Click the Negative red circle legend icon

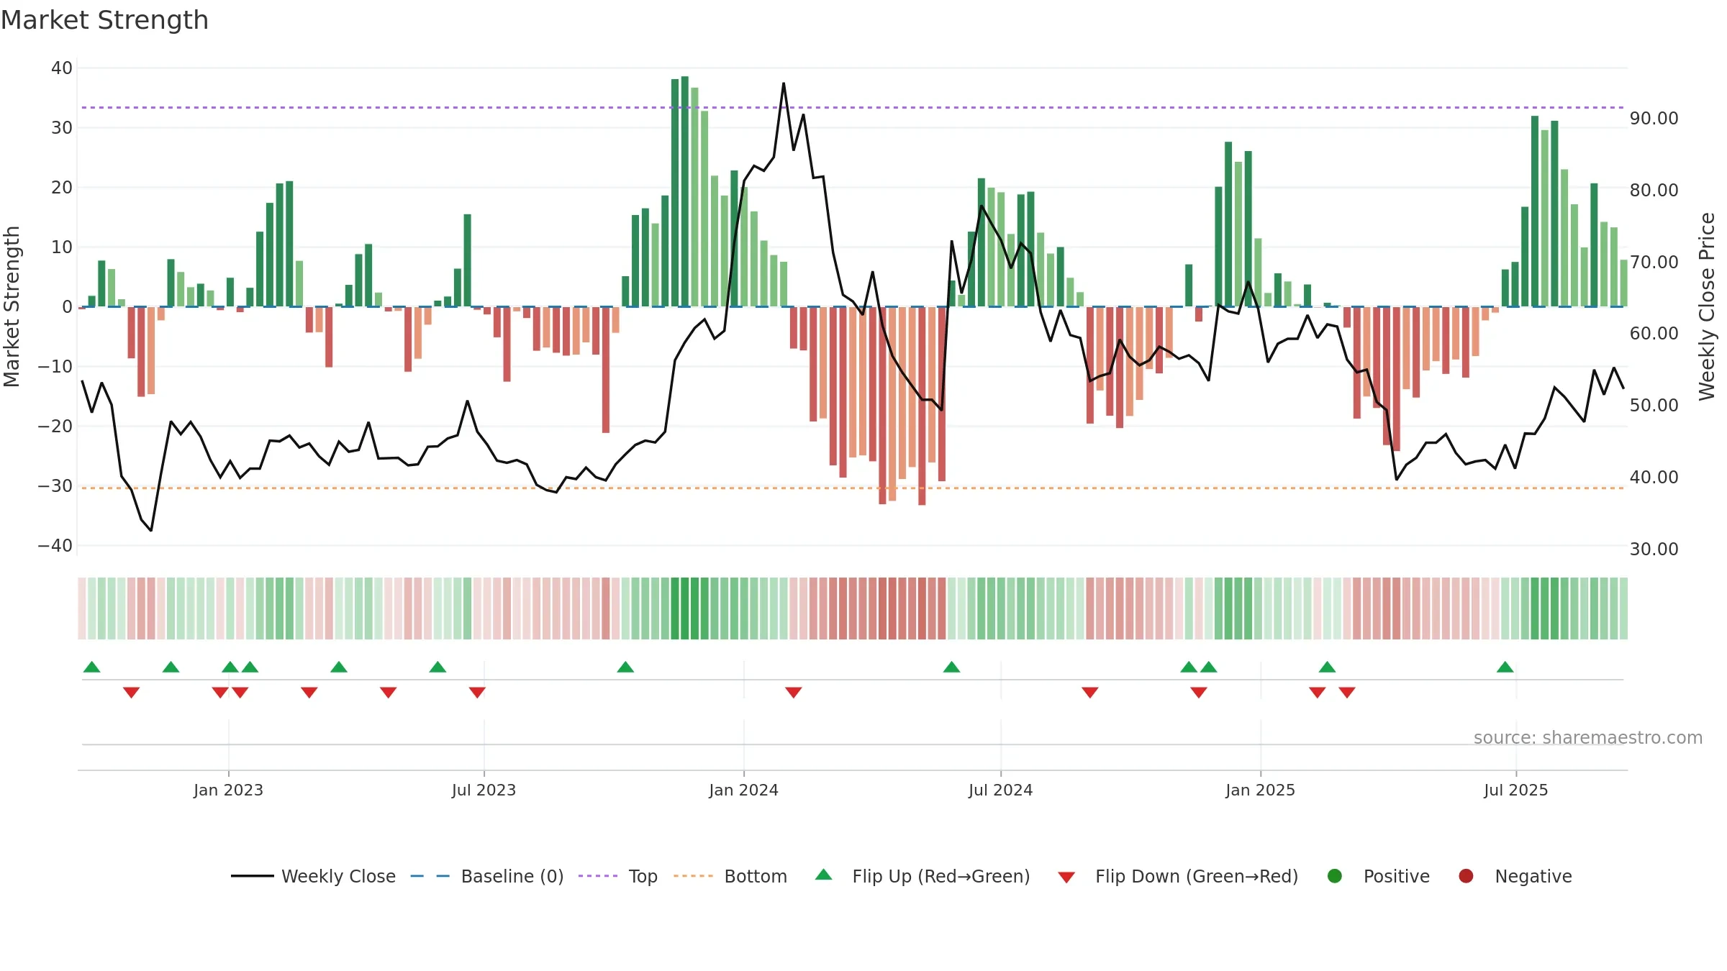pyautogui.click(x=1466, y=876)
